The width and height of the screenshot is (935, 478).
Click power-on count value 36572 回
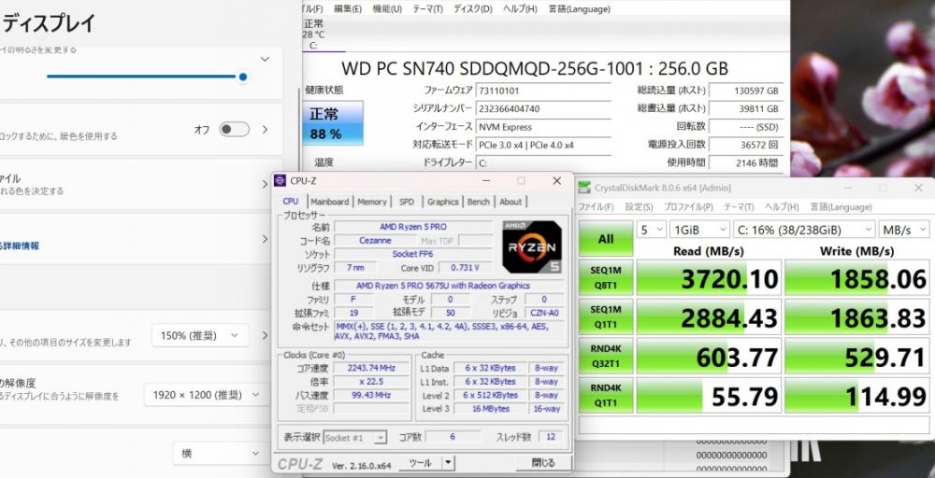pyautogui.click(x=745, y=145)
